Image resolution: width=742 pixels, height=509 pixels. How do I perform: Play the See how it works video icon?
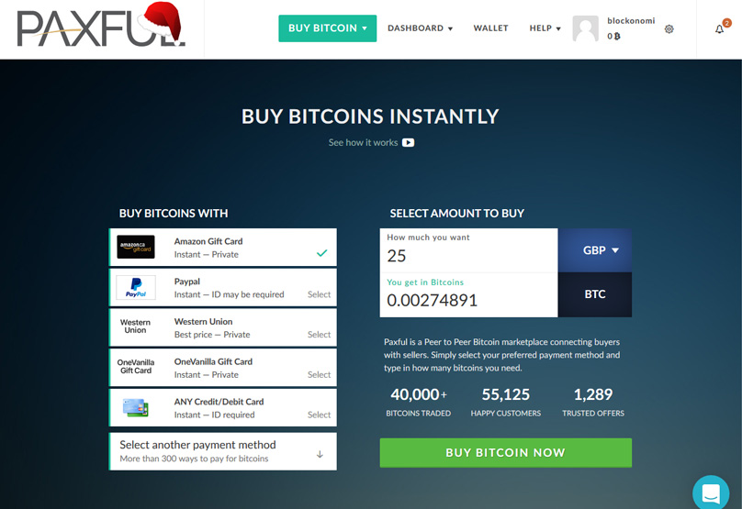[408, 143]
